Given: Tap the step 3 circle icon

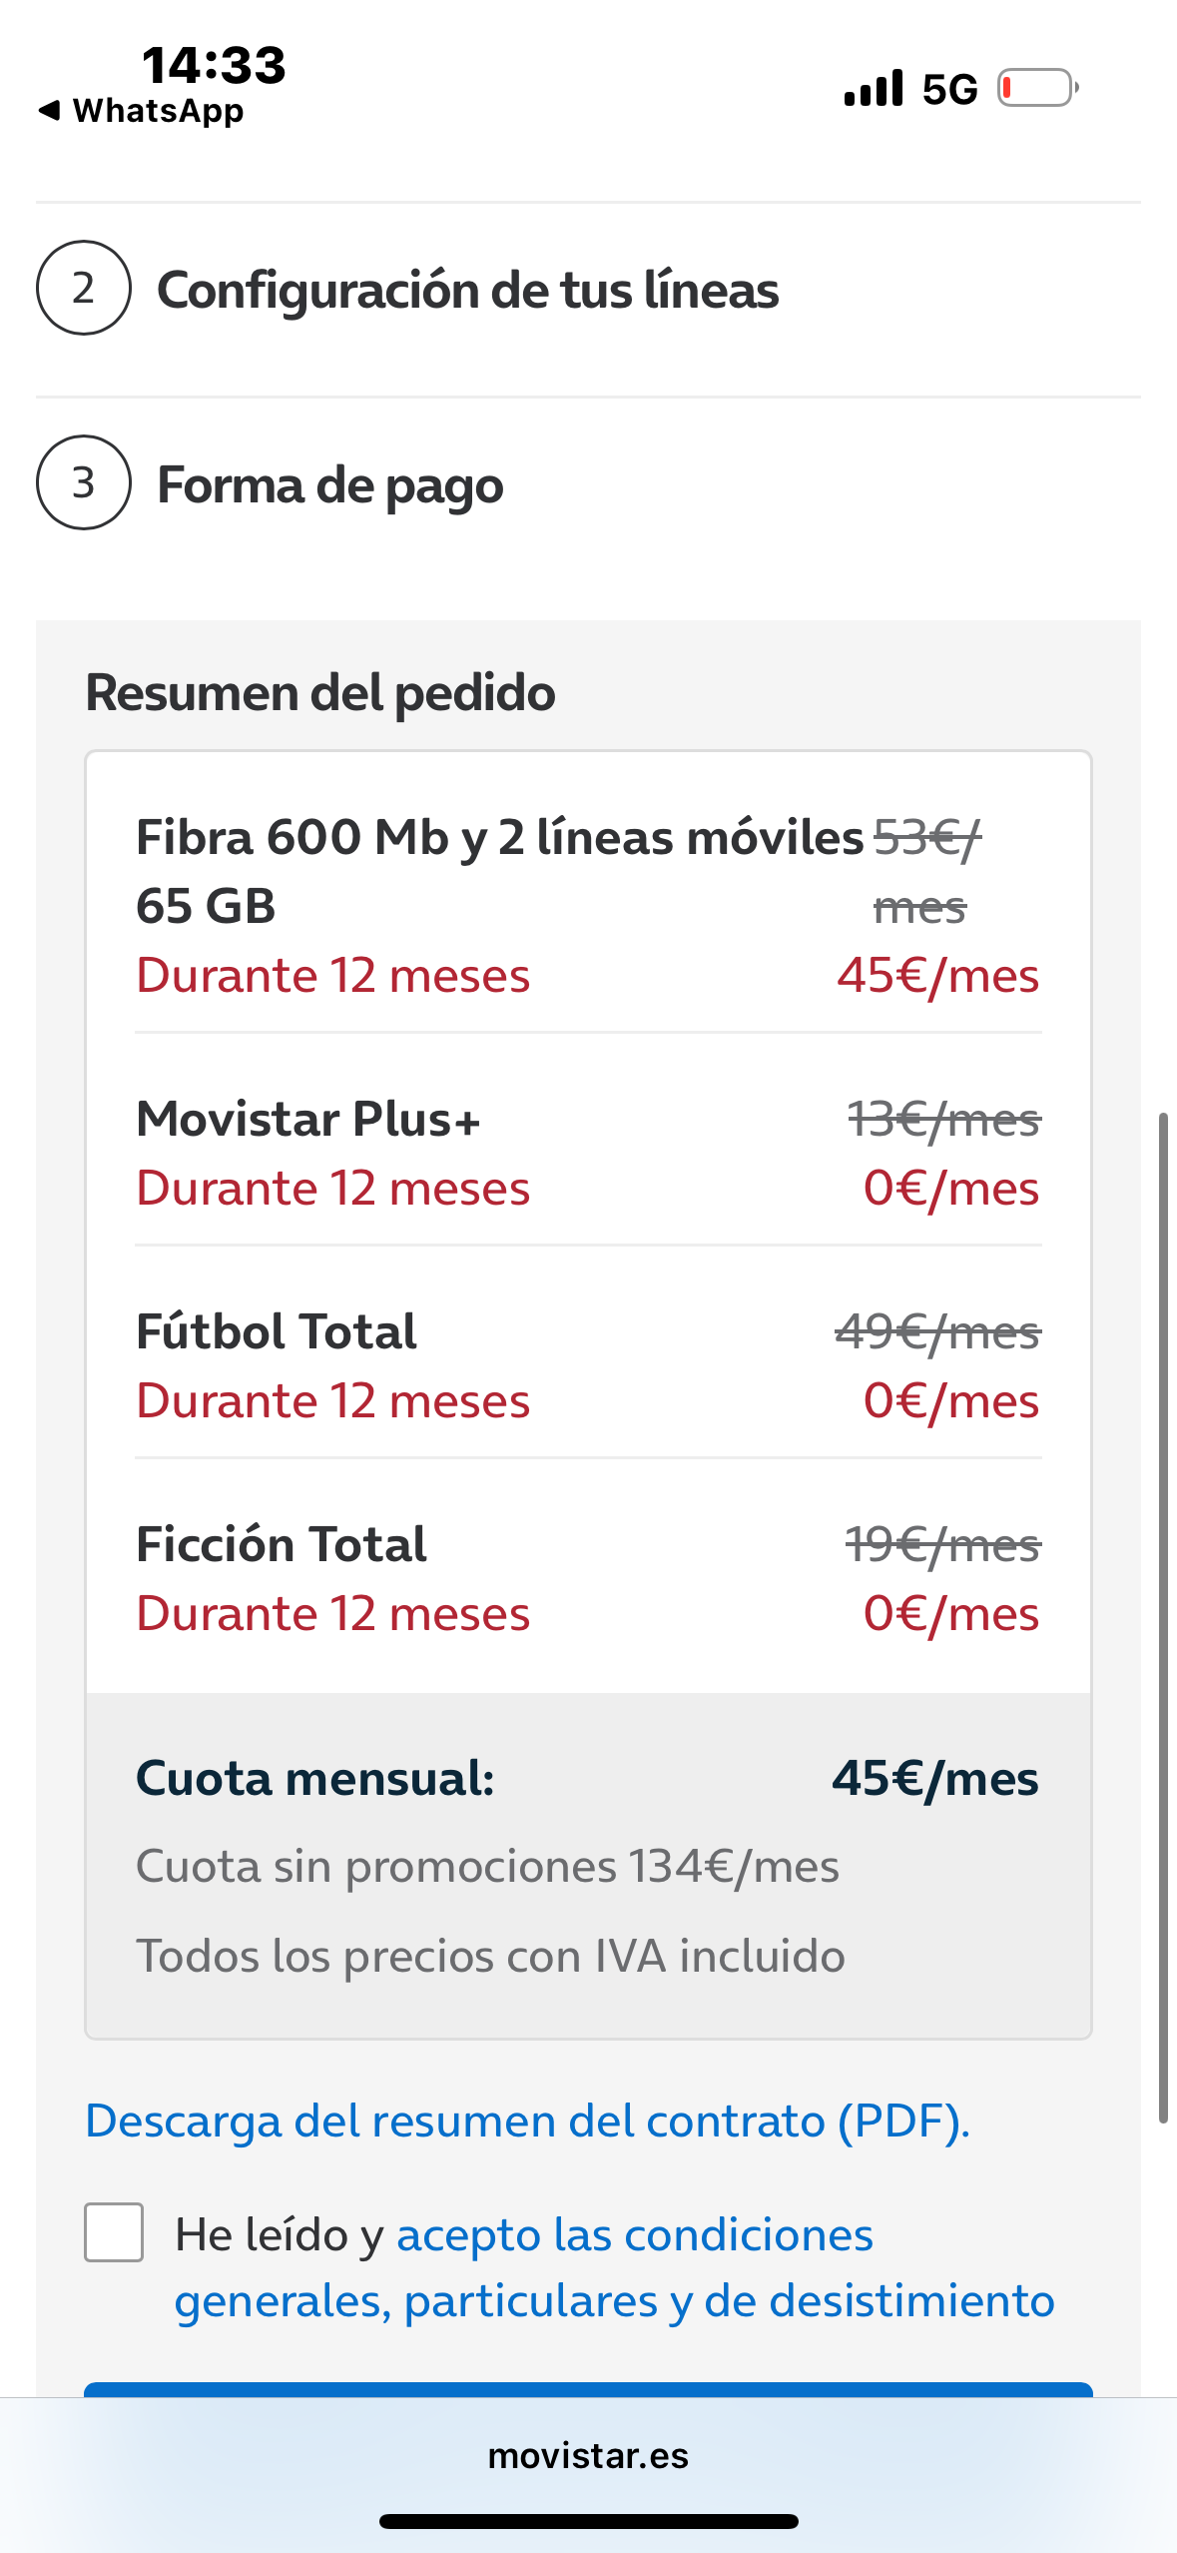Looking at the screenshot, I should point(84,483).
